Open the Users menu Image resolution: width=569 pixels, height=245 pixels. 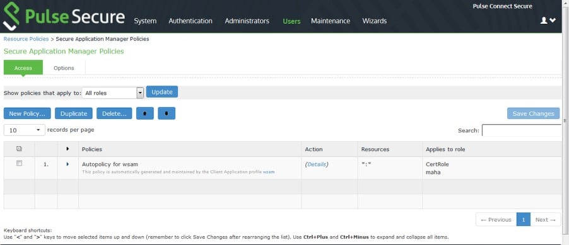point(291,21)
